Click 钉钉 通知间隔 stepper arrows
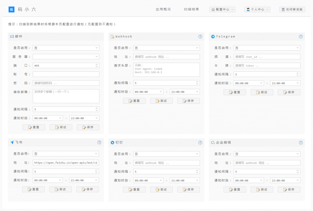The height and width of the screenshot is (211, 313). [197, 172]
